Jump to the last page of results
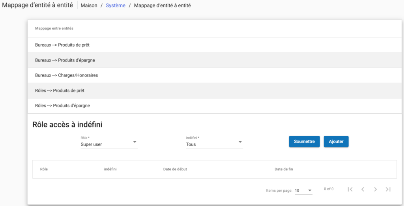 [388, 189]
